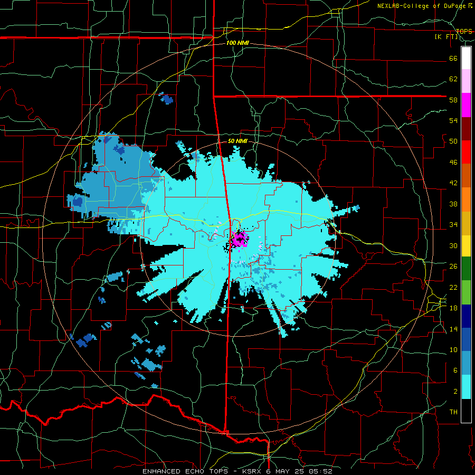Click the magenta echo core at radar center
475x475 pixels.
240,239
